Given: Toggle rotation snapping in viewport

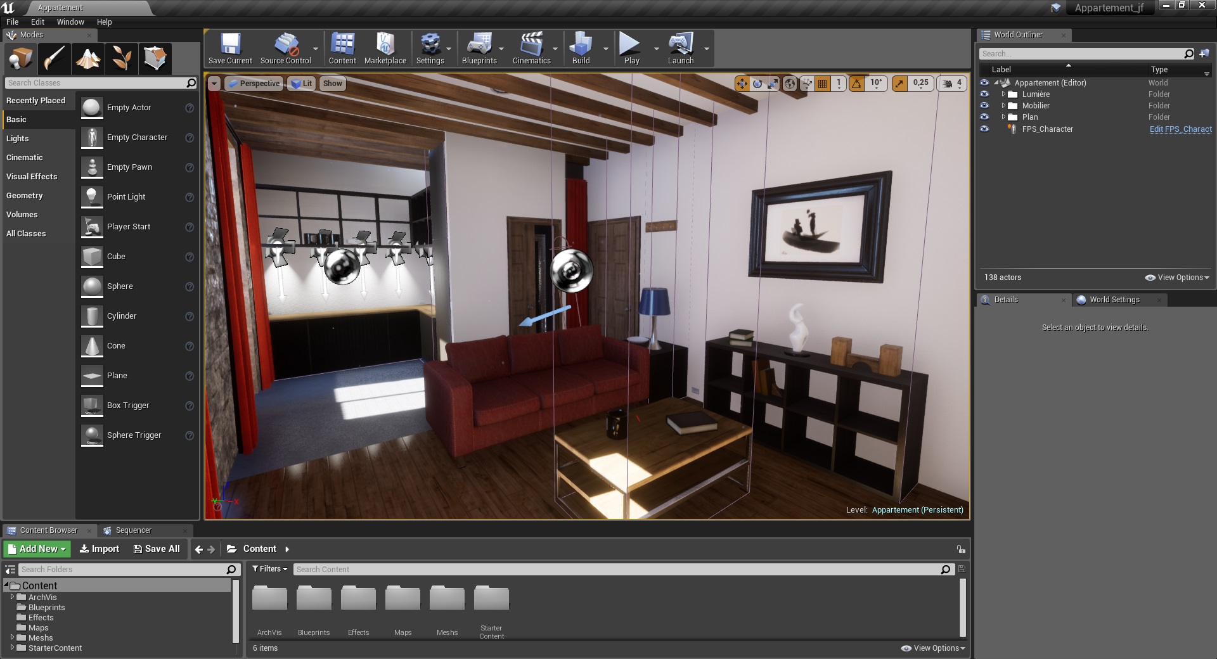Looking at the screenshot, I should (x=856, y=83).
